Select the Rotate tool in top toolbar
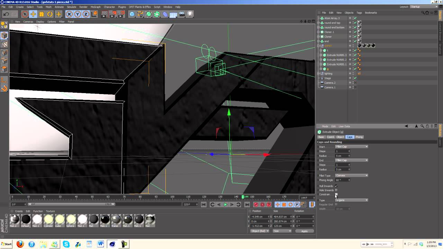The image size is (443, 249). 50,14
